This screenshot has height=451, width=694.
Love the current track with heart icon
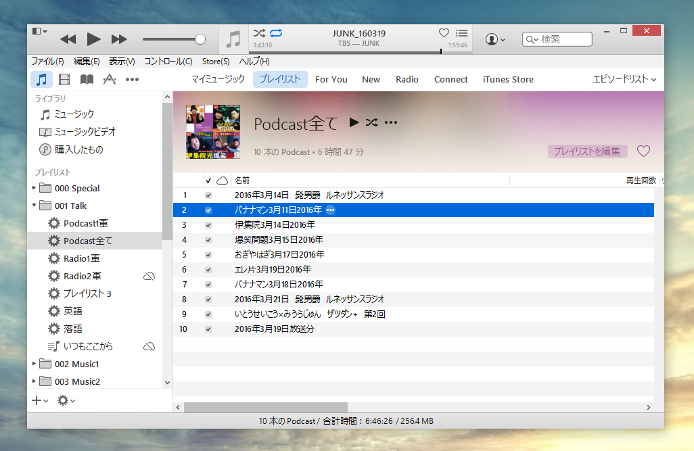click(444, 32)
